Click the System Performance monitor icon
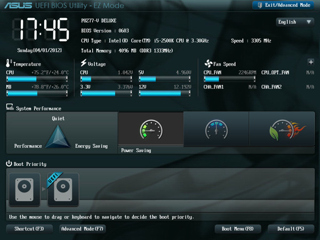Screen dimensions: 320x240 [x=10, y=107]
